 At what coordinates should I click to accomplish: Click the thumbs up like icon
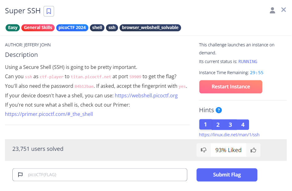pos(253,150)
